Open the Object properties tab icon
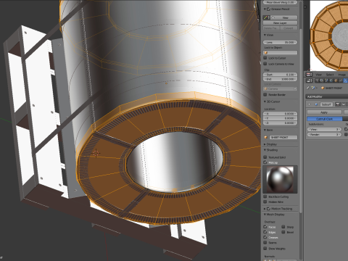The width and height of the screenshot is (348, 261). pos(336,80)
